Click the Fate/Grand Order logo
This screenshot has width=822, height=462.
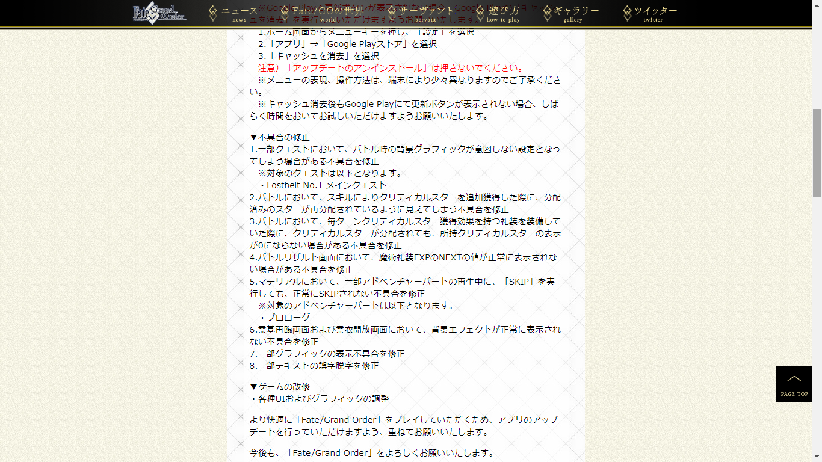159,13
